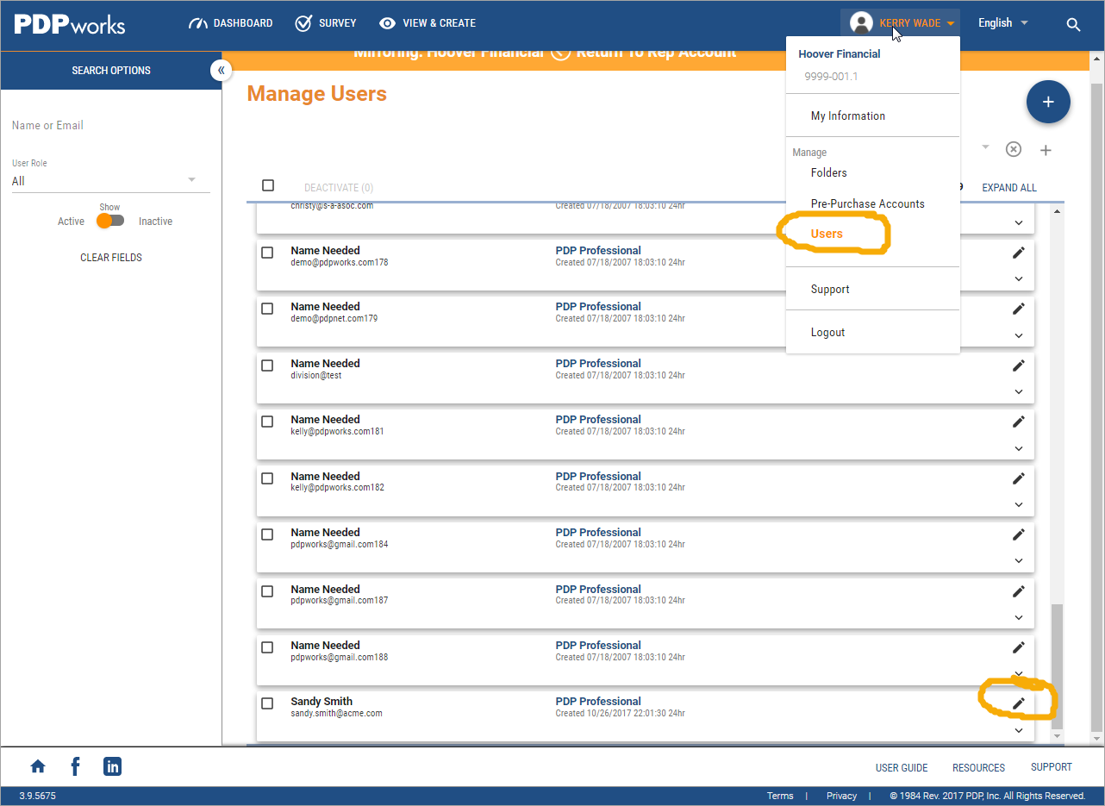Expand the demo@pdpworks.com178 user row
Image resolution: width=1105 pixels, height=806 pixels.
pos(1019,278)
